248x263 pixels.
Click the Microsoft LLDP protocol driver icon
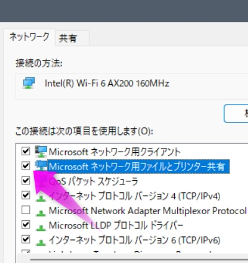point(41,228)
